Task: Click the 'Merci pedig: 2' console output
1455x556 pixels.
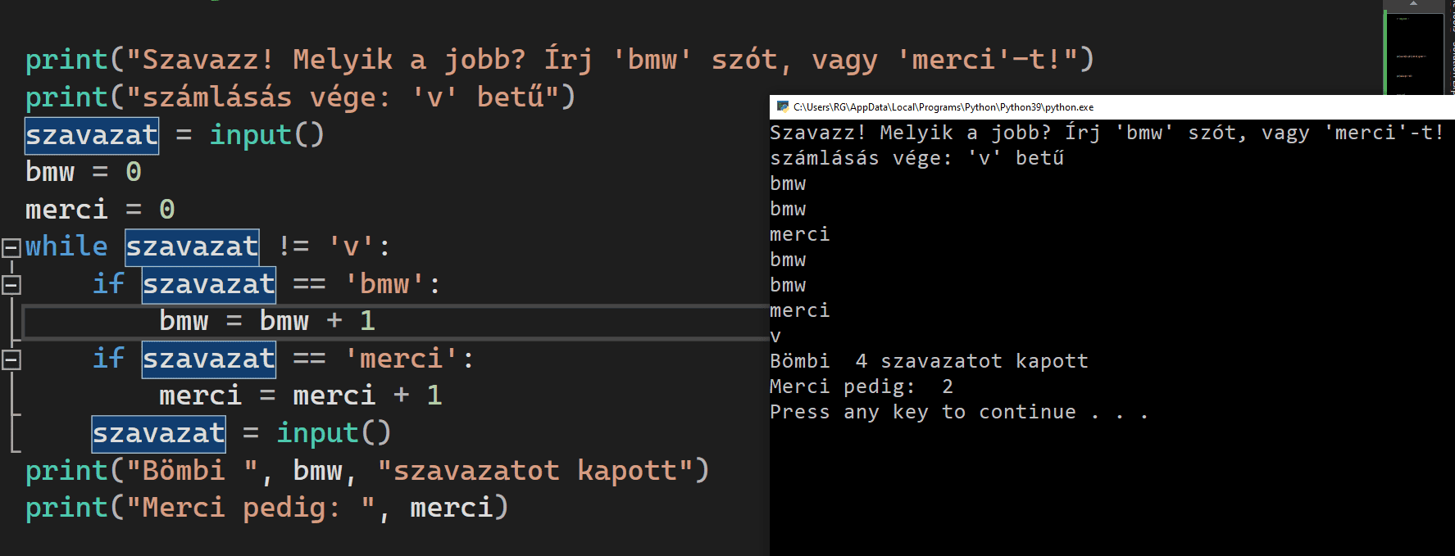Action: coord(861,386)
